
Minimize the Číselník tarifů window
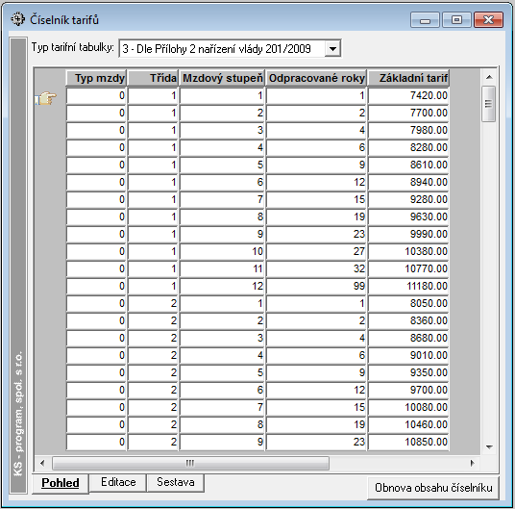point(425,20)
